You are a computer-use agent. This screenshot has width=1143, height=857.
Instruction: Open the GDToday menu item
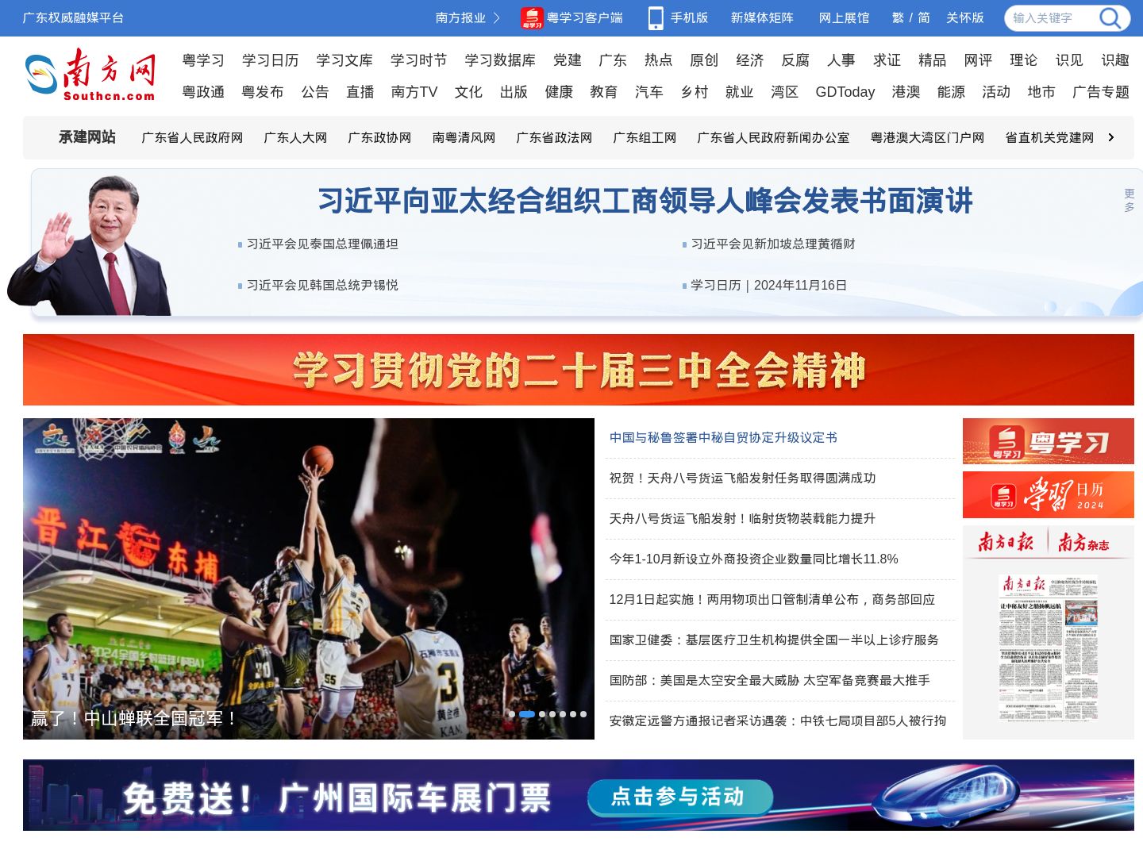tap(845, 92)
